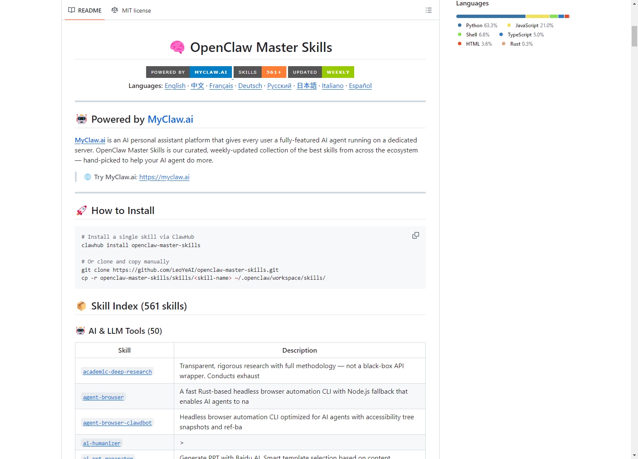The width and height of the screenshot is (638, 459).
Task: Click the Skill column header
Action: pyautogui.click(x=124, y=350)
